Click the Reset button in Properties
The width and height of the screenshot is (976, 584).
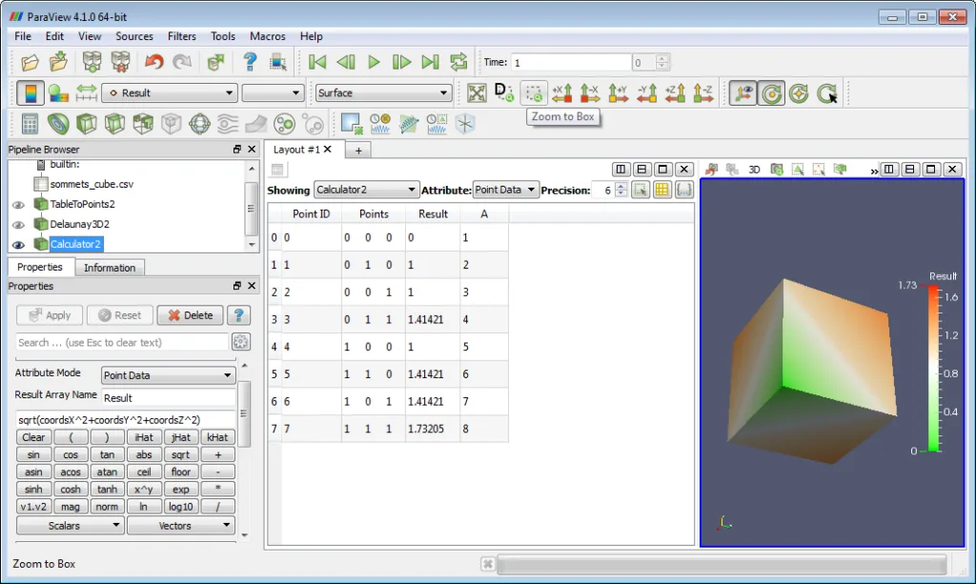pos(119,315)
